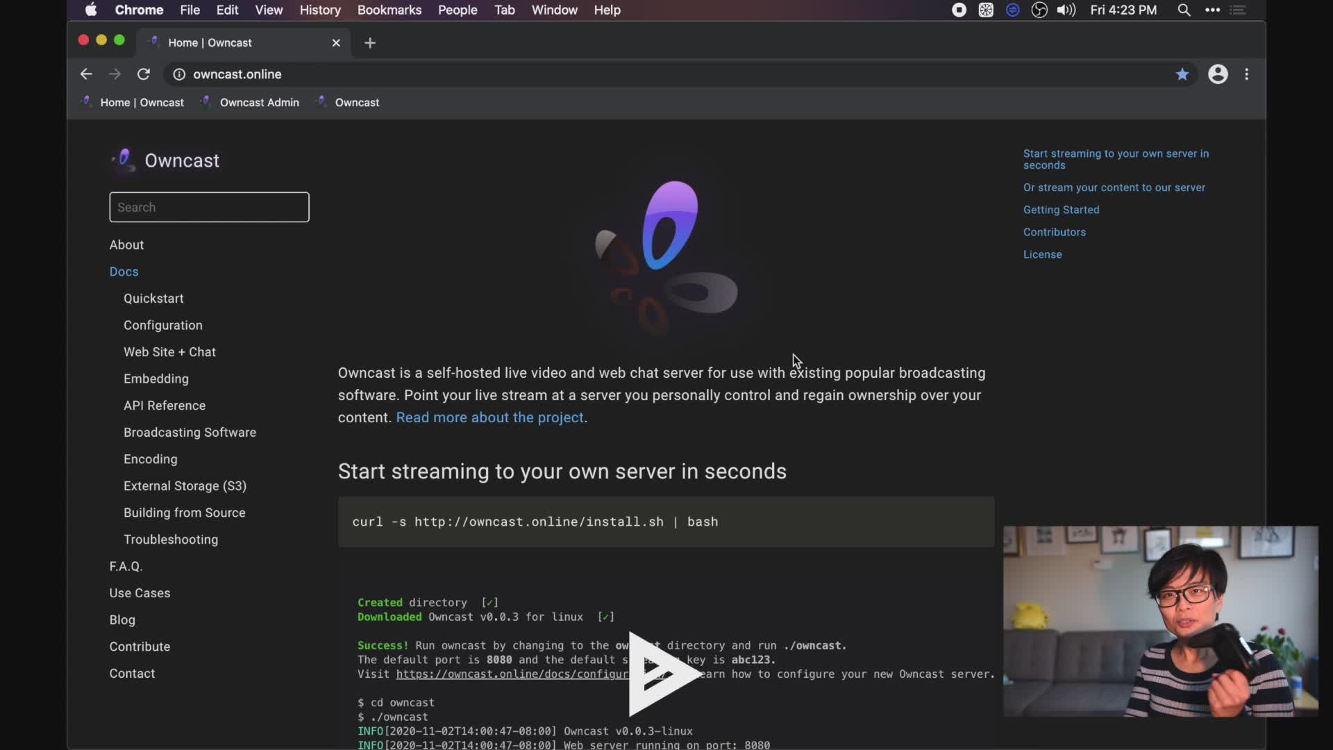The width and height of the screenshot is (1333, 750).
Task: Go forward in browser history
Action: tap(115, 74)
